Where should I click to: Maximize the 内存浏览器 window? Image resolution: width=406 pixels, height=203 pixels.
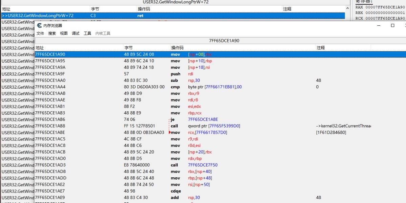pos(393,26)
